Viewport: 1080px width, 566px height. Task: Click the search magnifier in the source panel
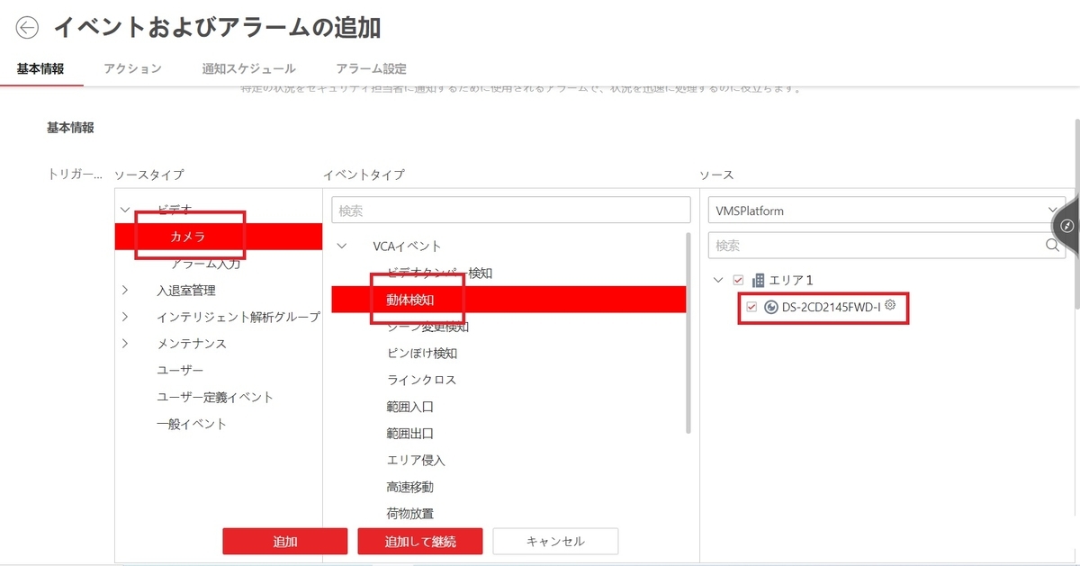pyautogui.click(x=1053, y=245)
